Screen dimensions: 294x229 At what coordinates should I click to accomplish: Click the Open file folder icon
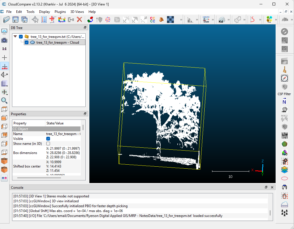(6, 20)
